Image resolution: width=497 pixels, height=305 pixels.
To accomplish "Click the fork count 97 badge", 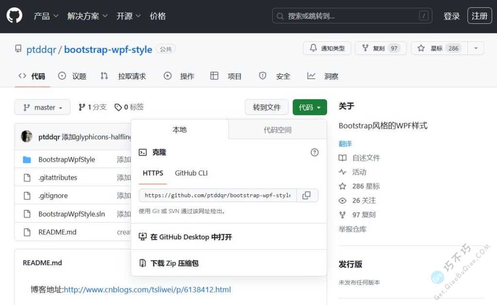I will click(x=394, y=48).
